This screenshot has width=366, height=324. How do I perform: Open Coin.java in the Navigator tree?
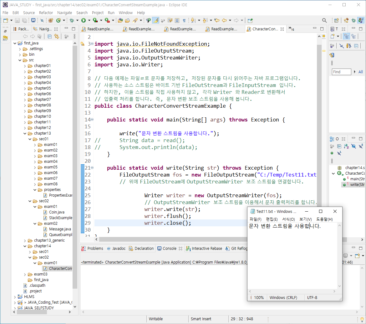(56, 212)
